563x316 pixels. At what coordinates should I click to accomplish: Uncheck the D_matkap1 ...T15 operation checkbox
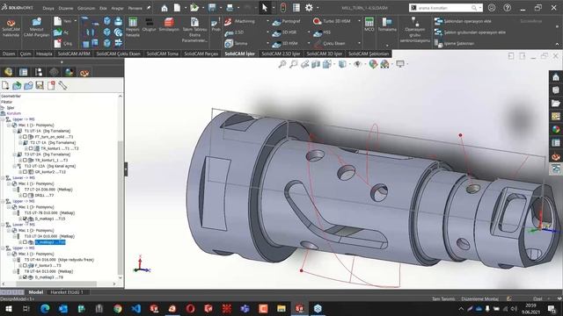pos(26,219)
